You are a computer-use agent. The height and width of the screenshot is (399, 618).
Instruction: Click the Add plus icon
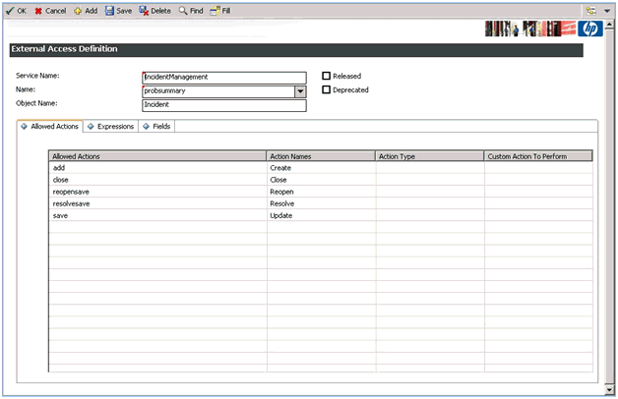(78, 11)
